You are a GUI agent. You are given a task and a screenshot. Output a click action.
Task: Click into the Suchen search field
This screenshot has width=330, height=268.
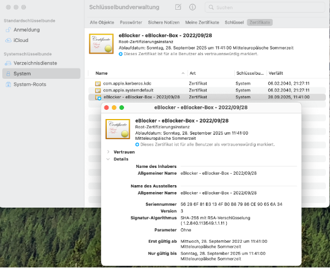tap(265, 7)
